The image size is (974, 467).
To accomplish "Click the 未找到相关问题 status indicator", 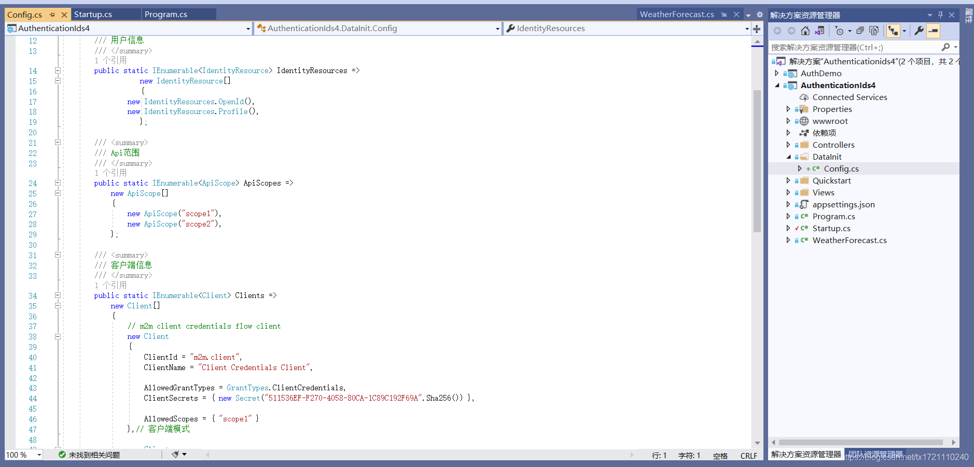I will [x=89, y=455].
